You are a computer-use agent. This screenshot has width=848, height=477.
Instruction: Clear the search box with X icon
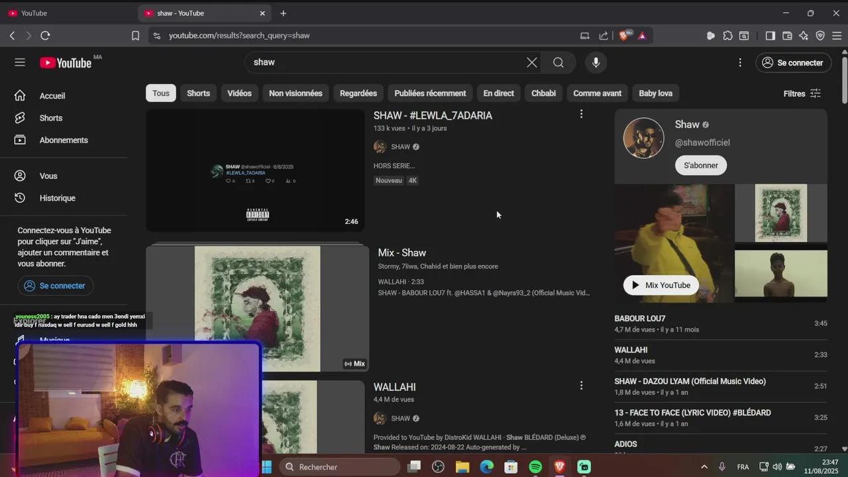tap(532, 62)
